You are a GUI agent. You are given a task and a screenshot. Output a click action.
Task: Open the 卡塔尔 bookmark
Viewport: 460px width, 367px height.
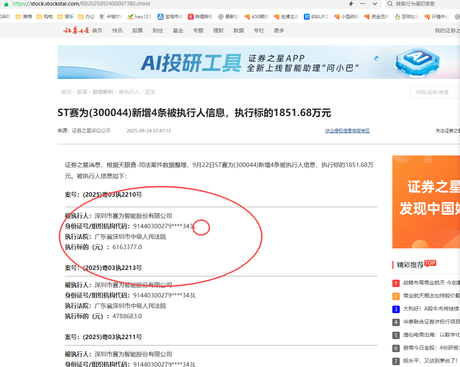pyautogui.click(x=110, y=17)
